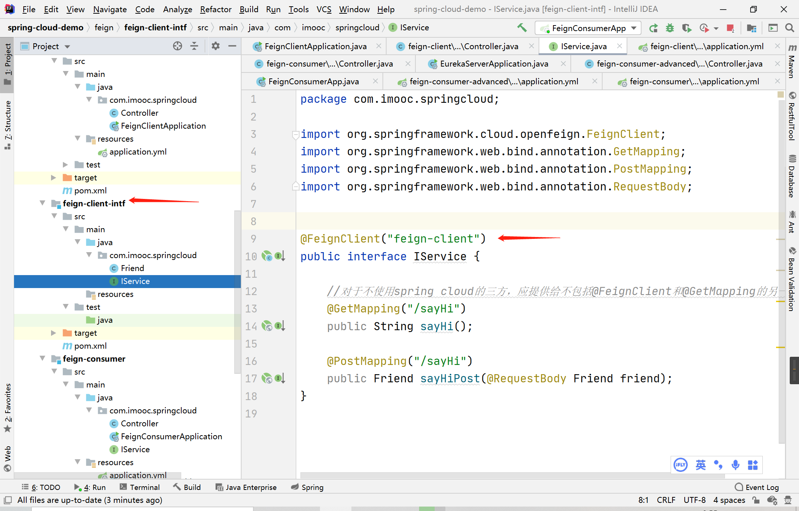Screen dimensions: 799x511
Task: Open the Structure tool window
Action: [x=7, y=125]
